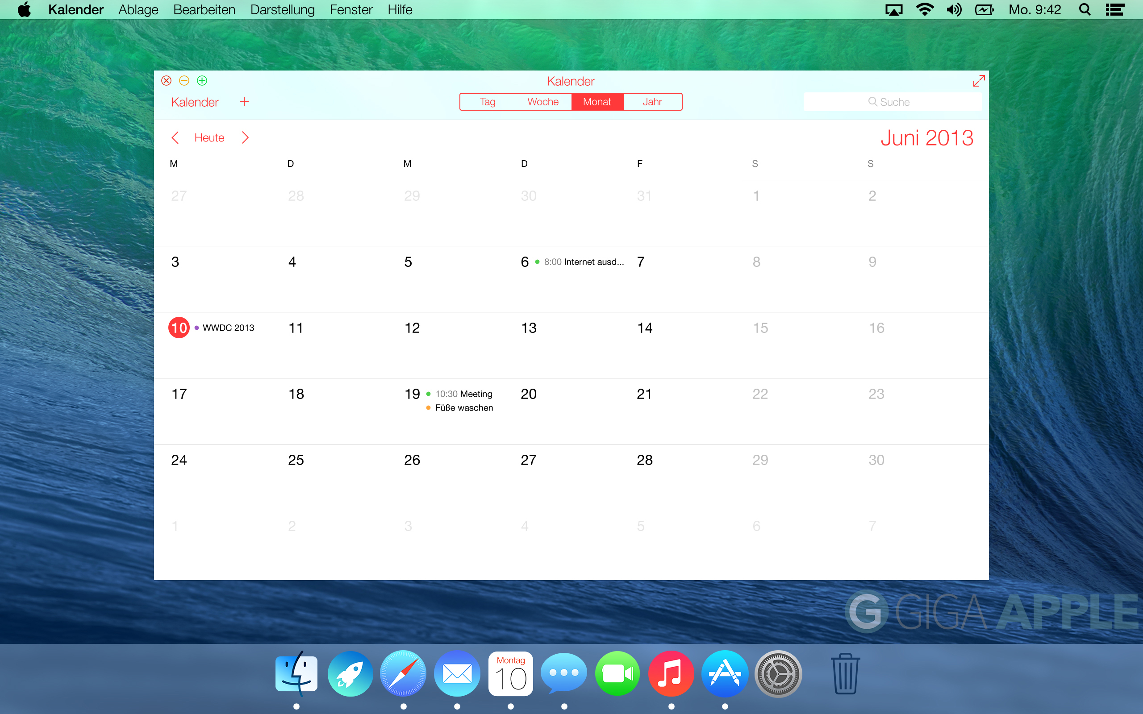Open iTunes music icon in dock
Screen dimensions: 1143x714
click(x=671, y=674)
